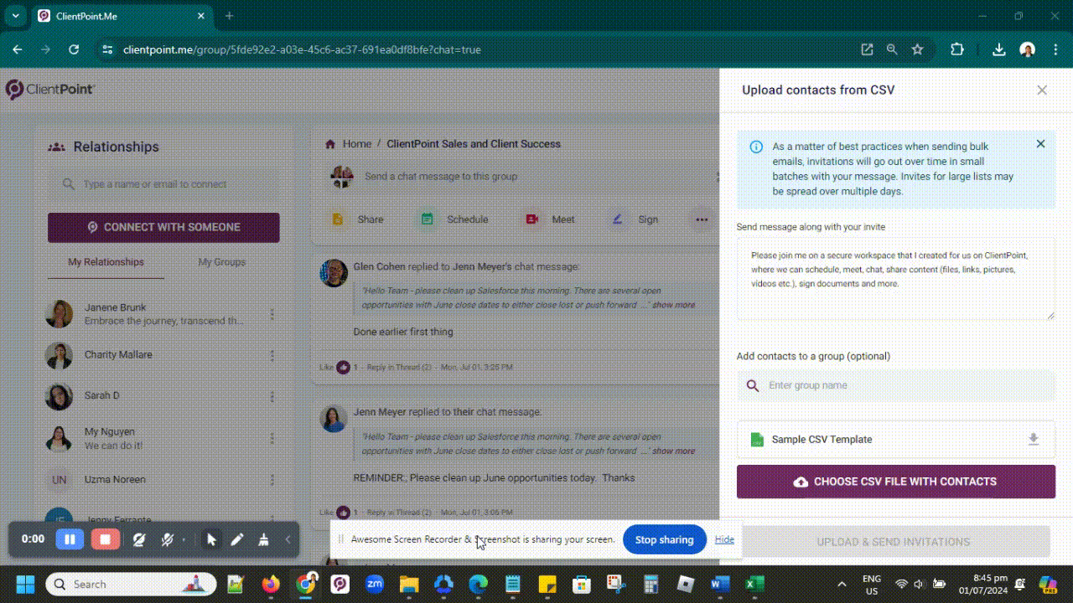This screenshot has height=603, width=1073.
Task: Open Chrome extensions puzzle icon
Action: click(957, 49)
